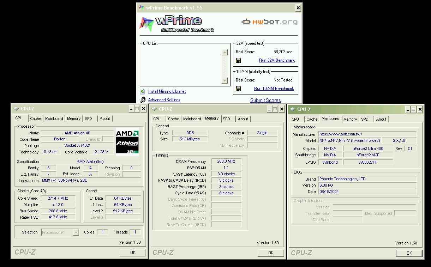Click the Level 2 512 KBytes field

124,211
